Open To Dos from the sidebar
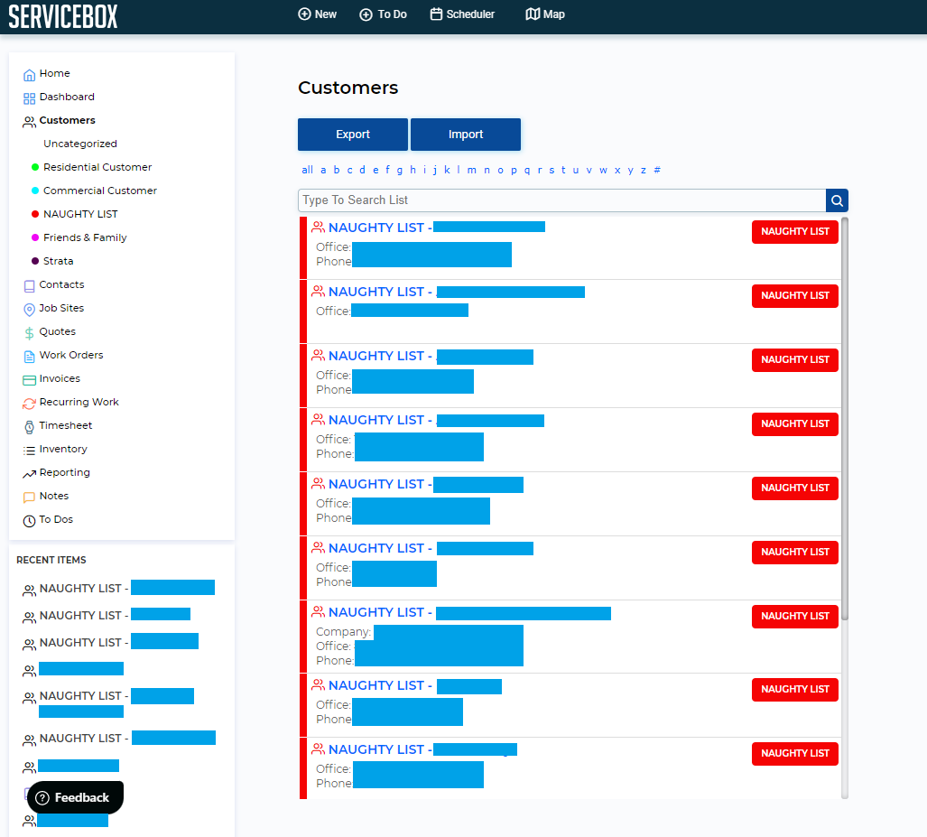This screenshot has width=927, height=837. (56, 519)
